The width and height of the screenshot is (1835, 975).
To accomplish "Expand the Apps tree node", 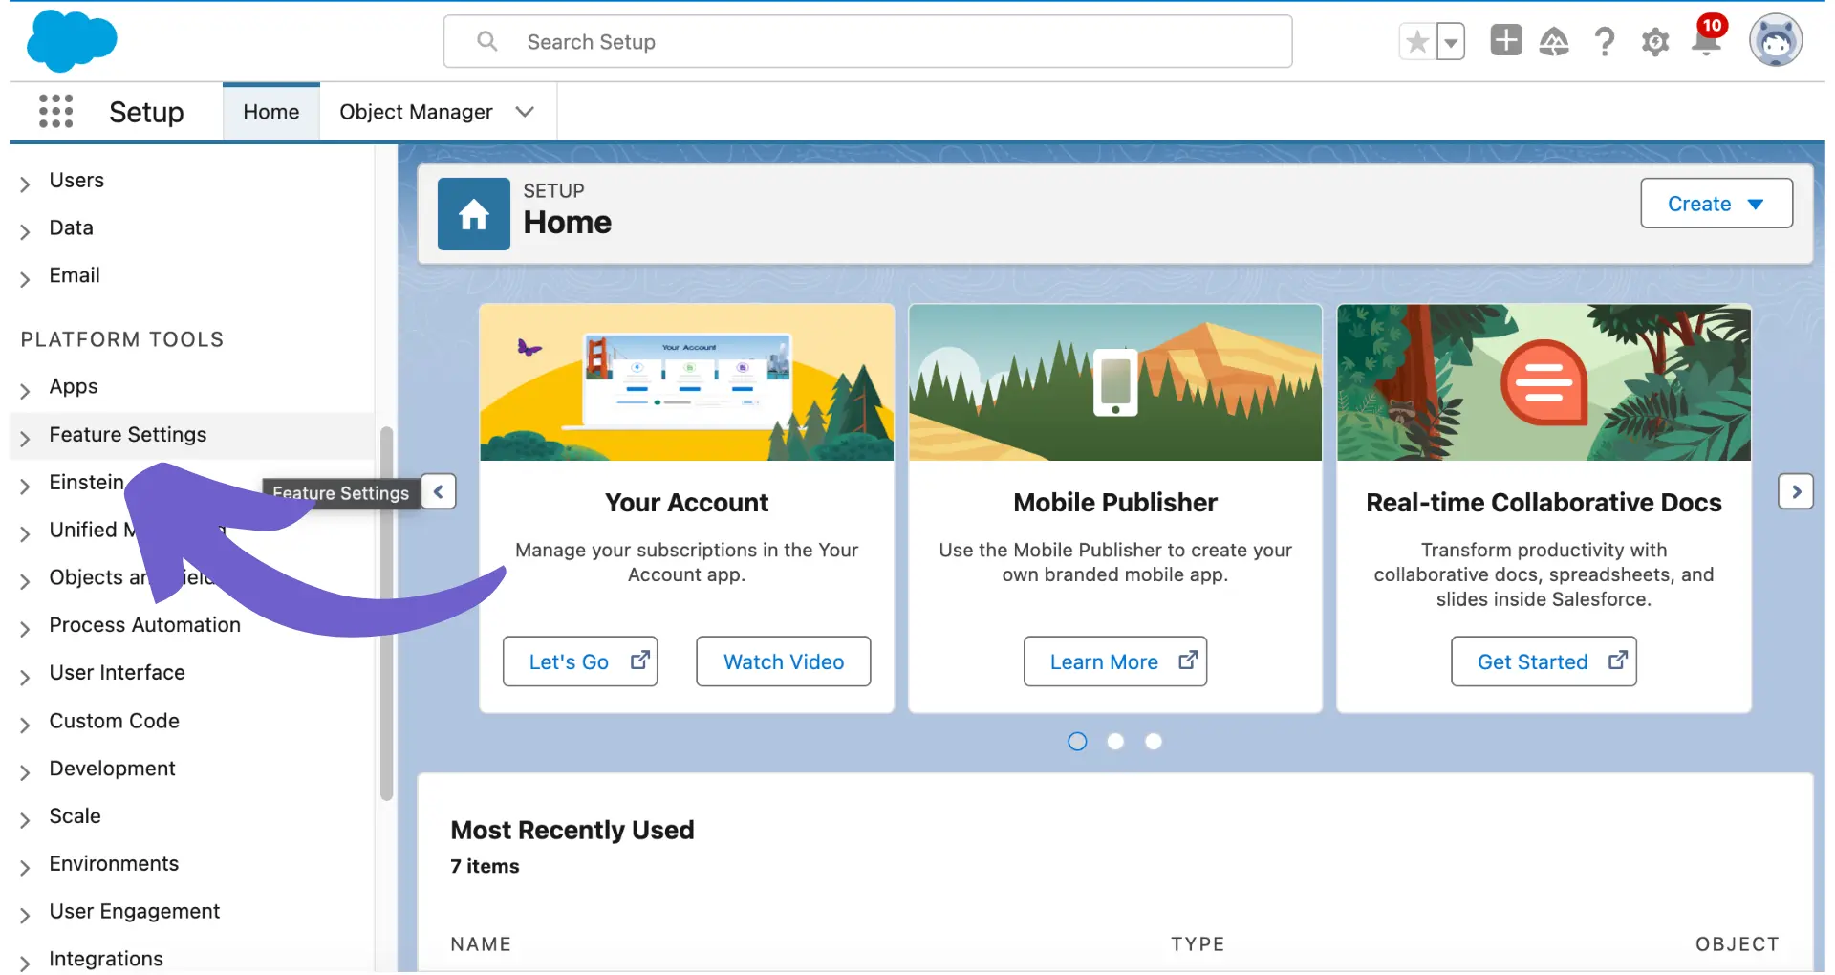I will click(25, 390).
